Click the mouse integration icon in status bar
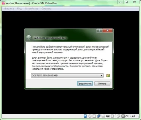Viewport: 141px width, 120px height. coord(118,116)
